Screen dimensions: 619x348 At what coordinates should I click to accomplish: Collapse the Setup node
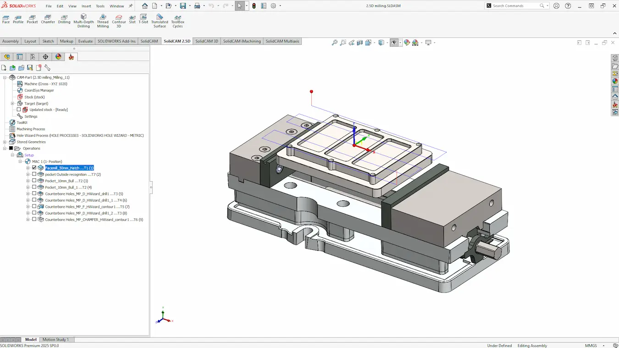[x=12, y=155]
